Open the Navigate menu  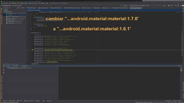[x=14, y=3]
